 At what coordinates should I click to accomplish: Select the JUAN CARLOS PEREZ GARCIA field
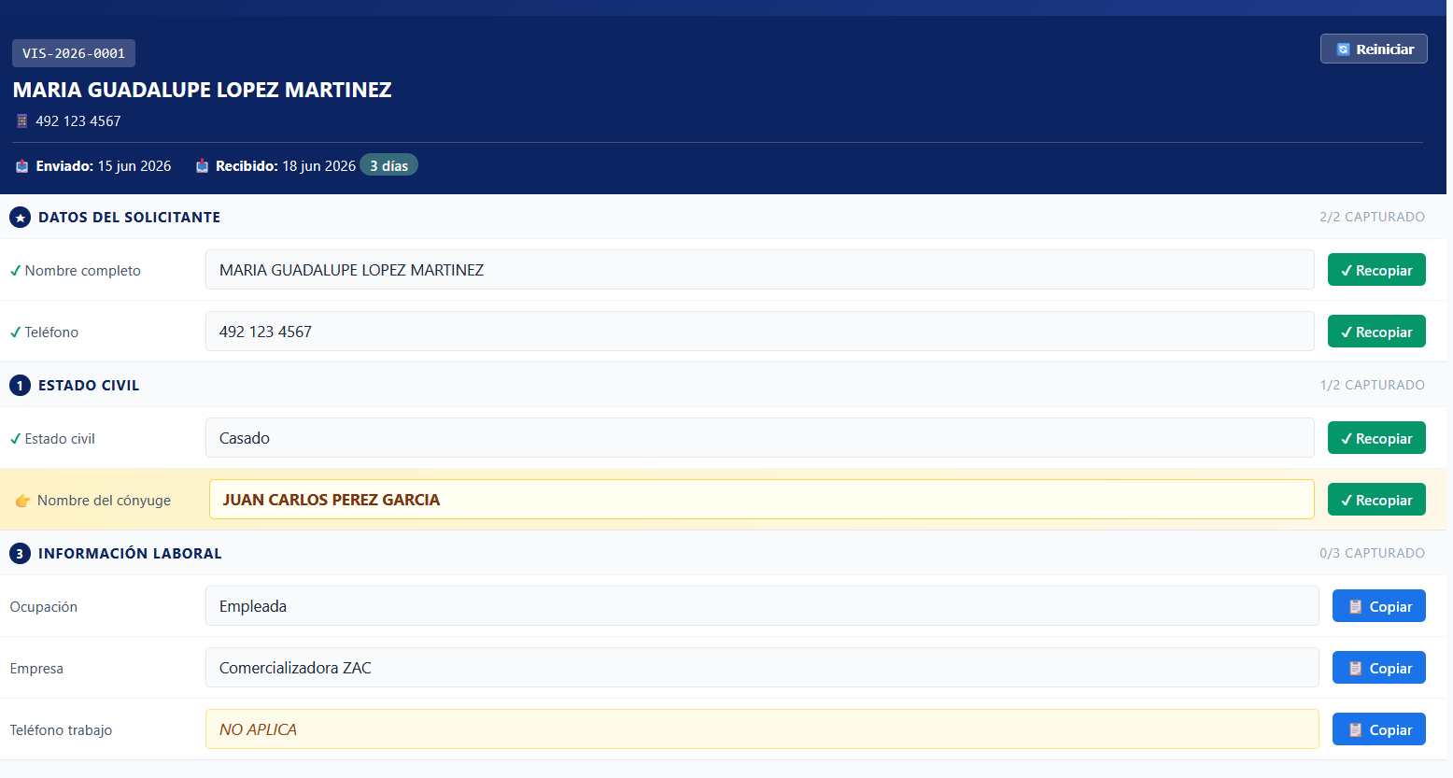[x=762, y=500]
